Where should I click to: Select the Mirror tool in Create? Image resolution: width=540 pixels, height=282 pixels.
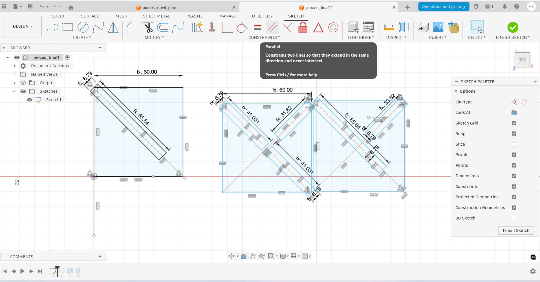click(113, 28)
